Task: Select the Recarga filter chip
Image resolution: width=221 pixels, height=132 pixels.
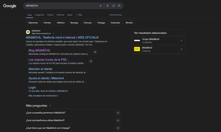Action: click(74, 23)
